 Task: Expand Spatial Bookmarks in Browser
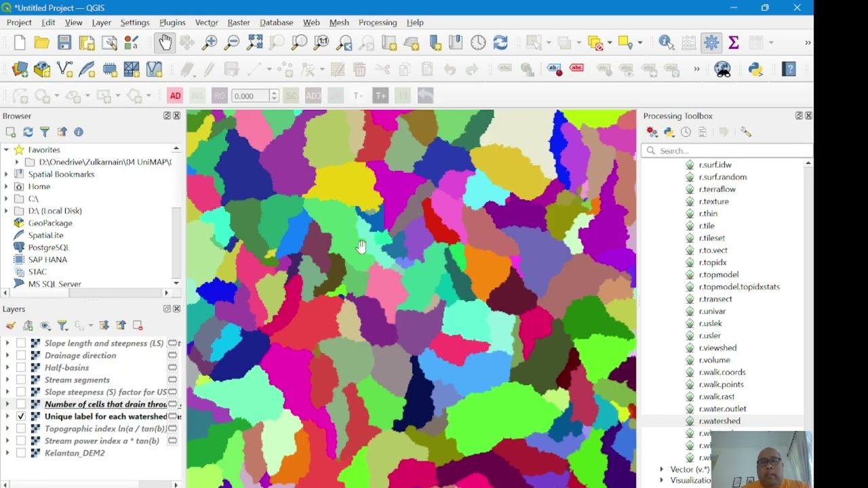pos(7,174)
